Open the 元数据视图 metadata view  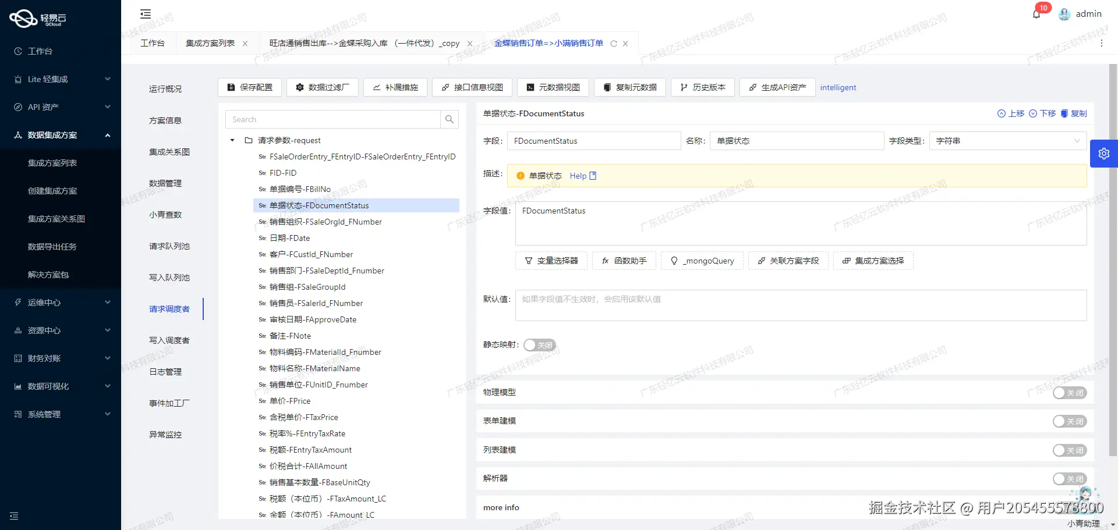pyautogui.click(x=553, y=87)
